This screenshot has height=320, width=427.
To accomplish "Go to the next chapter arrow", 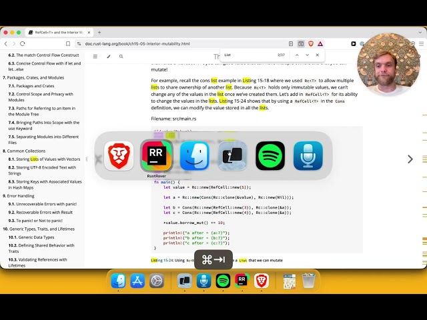I will [x=410, y=159].
